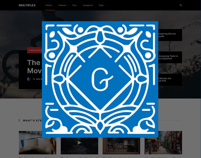Open the 'Movies are 24 FPS' article card

pyautogui.click(x=170, y=80)
